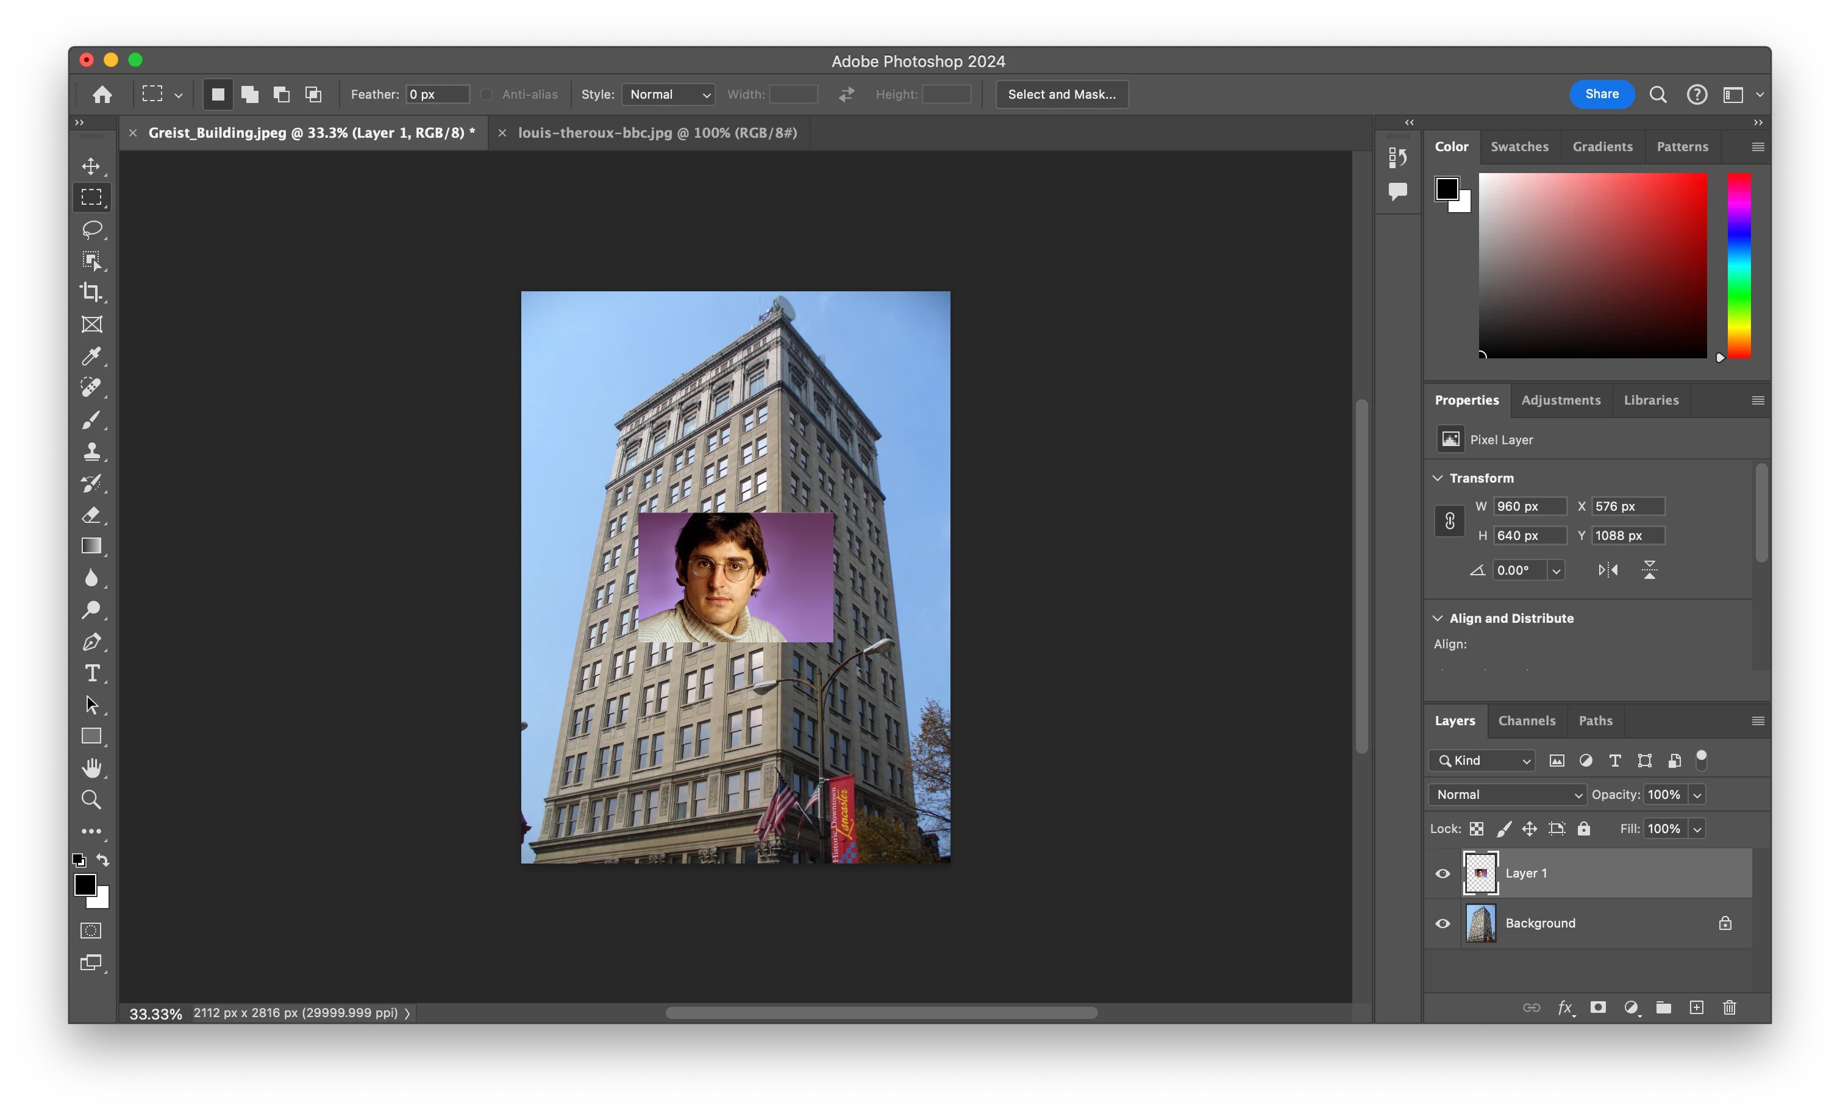This screenshot has height=1114, width=1840.
Task: Collapse the Transform section
Action: click(1438, 478)
